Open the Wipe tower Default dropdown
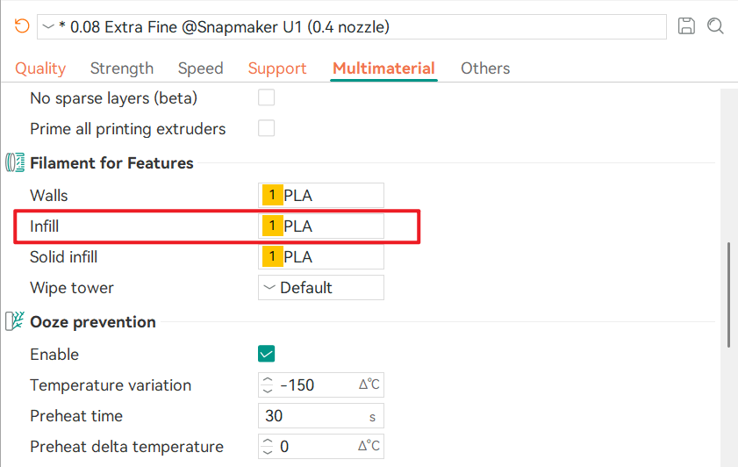This screenshot has height=467, width=738. coord(321,287)
